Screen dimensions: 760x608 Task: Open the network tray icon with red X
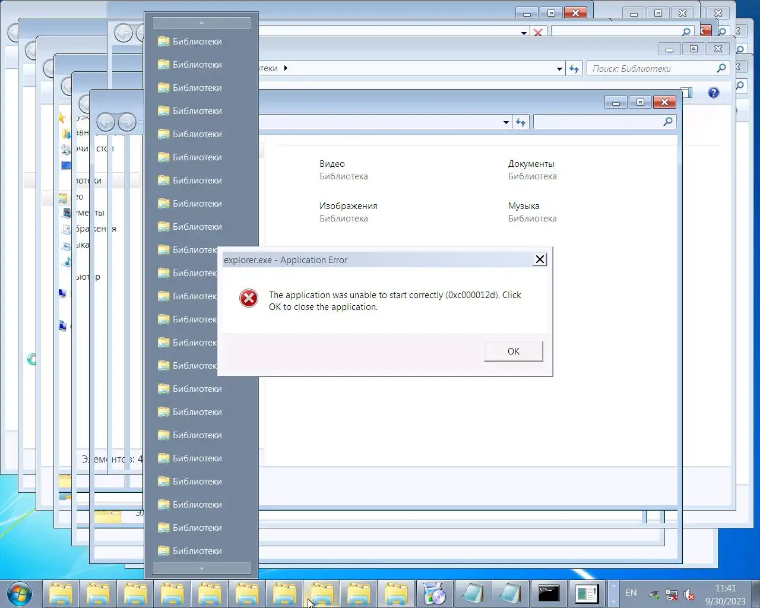click(672, 594)
